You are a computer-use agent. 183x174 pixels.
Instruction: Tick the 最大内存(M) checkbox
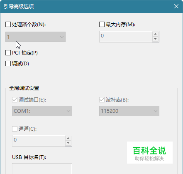pos(102,25)
